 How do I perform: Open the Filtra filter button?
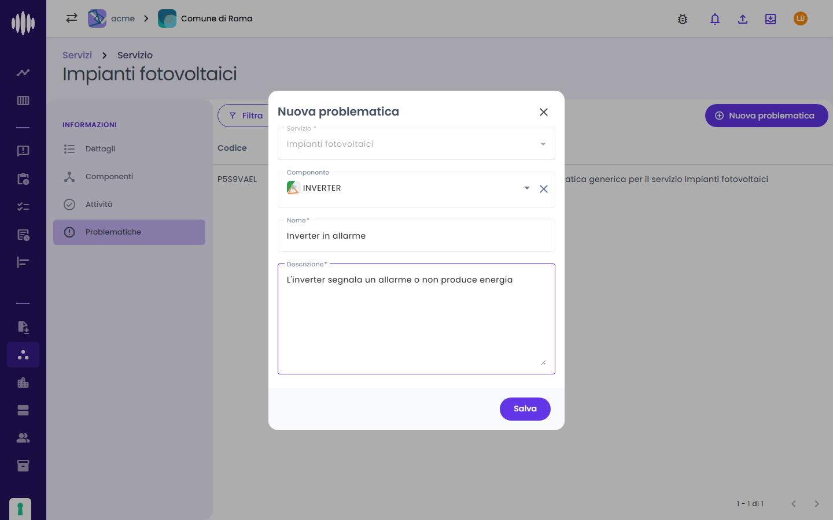coord(245,116)
